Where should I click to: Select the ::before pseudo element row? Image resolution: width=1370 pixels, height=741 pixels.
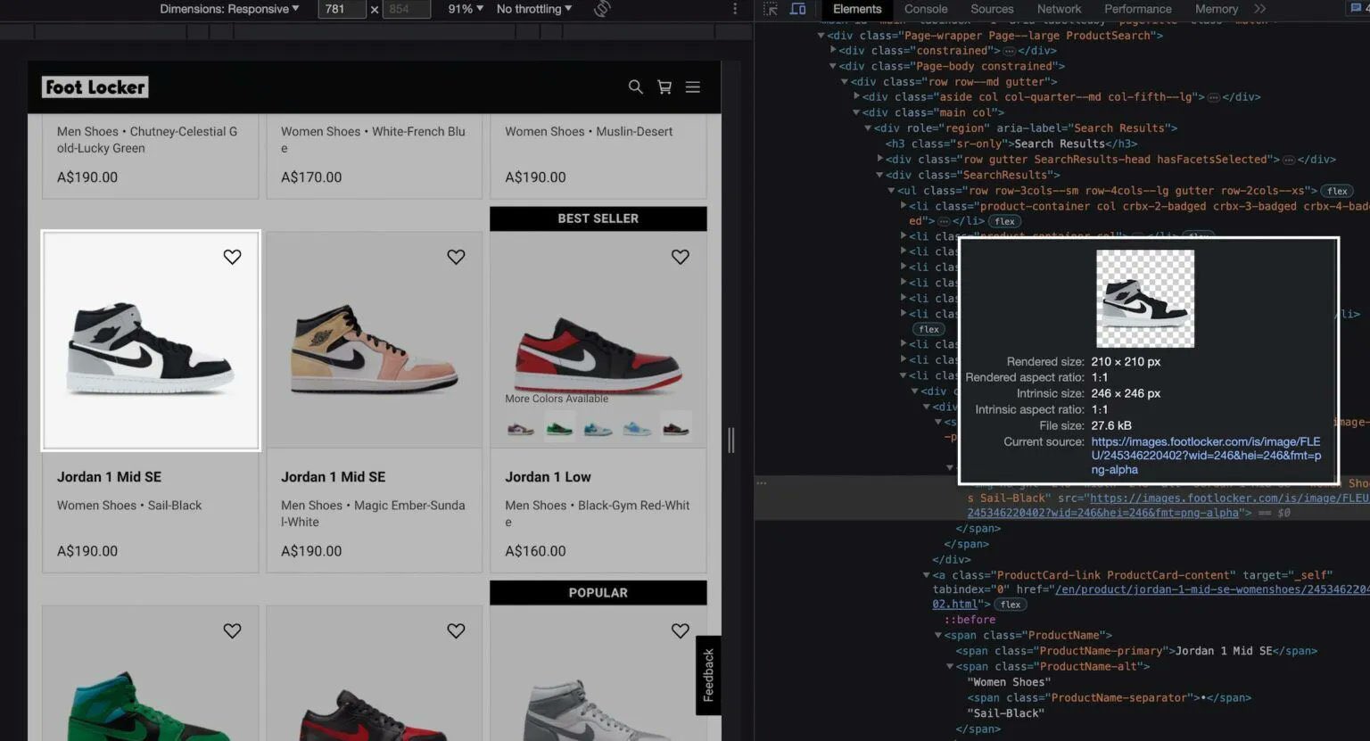(970, 620)
